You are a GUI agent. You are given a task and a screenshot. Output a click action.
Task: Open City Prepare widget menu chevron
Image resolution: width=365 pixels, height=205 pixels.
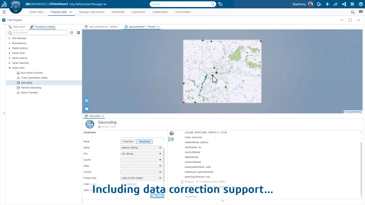pyautogui.click(x=359, y=20)
